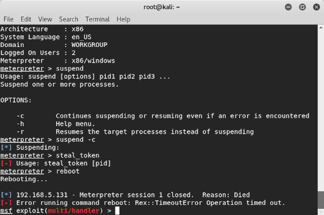Viewport: 324px width, 215px height.
Task: Maximize the terminal window
Action: 302,7
